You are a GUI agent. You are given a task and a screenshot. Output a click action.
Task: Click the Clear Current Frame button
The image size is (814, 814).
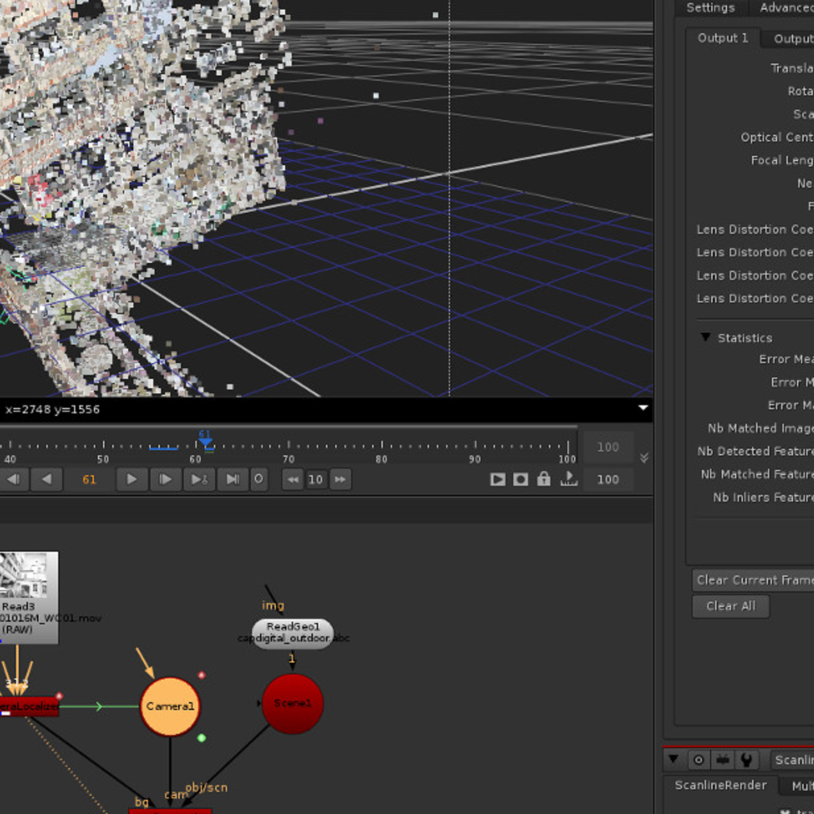[x=754, y=580]
